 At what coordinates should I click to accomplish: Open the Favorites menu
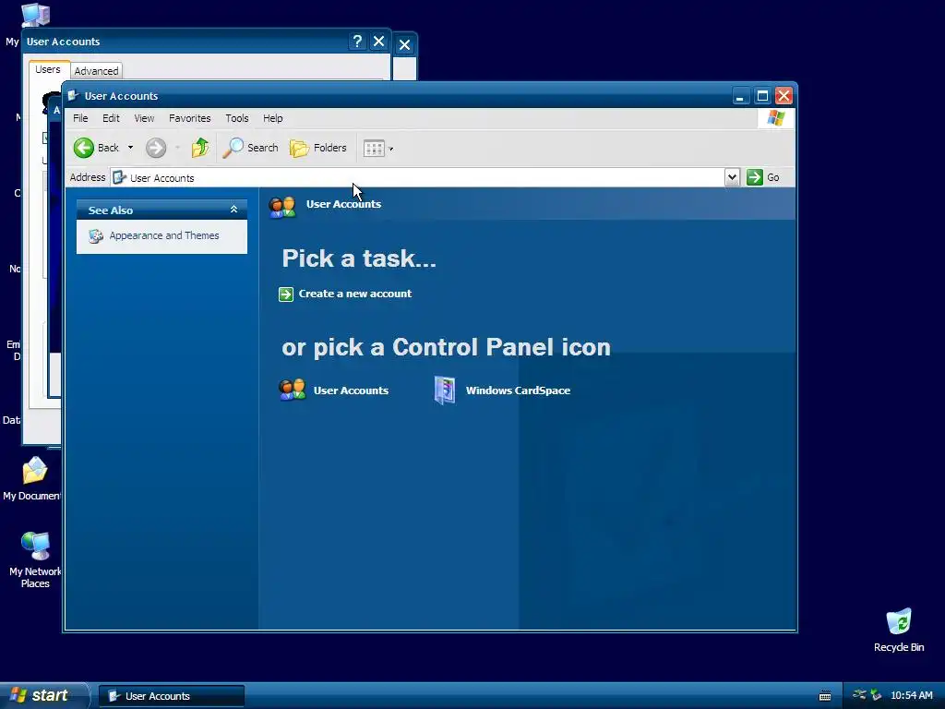point(190,118)
